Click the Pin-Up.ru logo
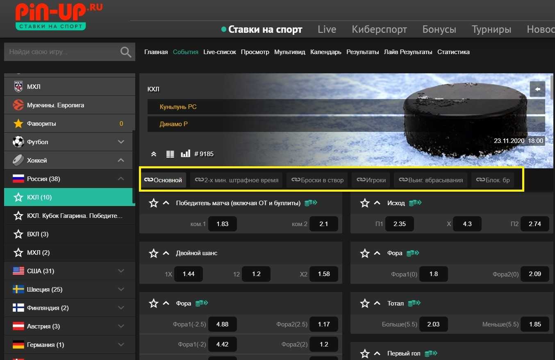This screenshot has height=360, width=555. point(59,16)
